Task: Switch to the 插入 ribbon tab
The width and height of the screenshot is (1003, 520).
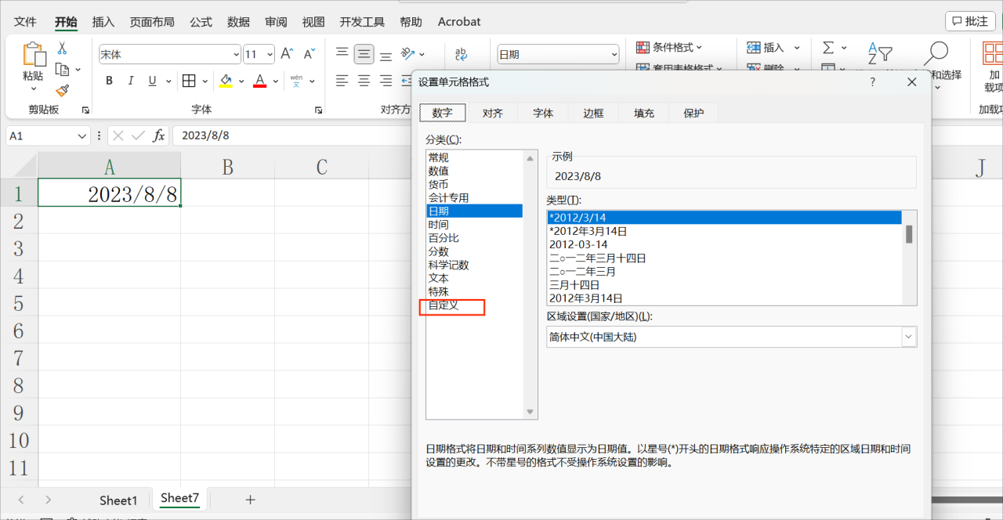Action: click(103, 21)
